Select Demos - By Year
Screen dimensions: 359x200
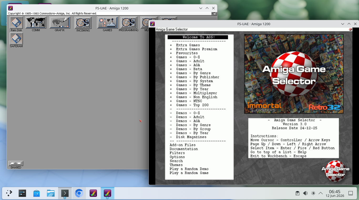pyautogui.click(x=189, y=133)
